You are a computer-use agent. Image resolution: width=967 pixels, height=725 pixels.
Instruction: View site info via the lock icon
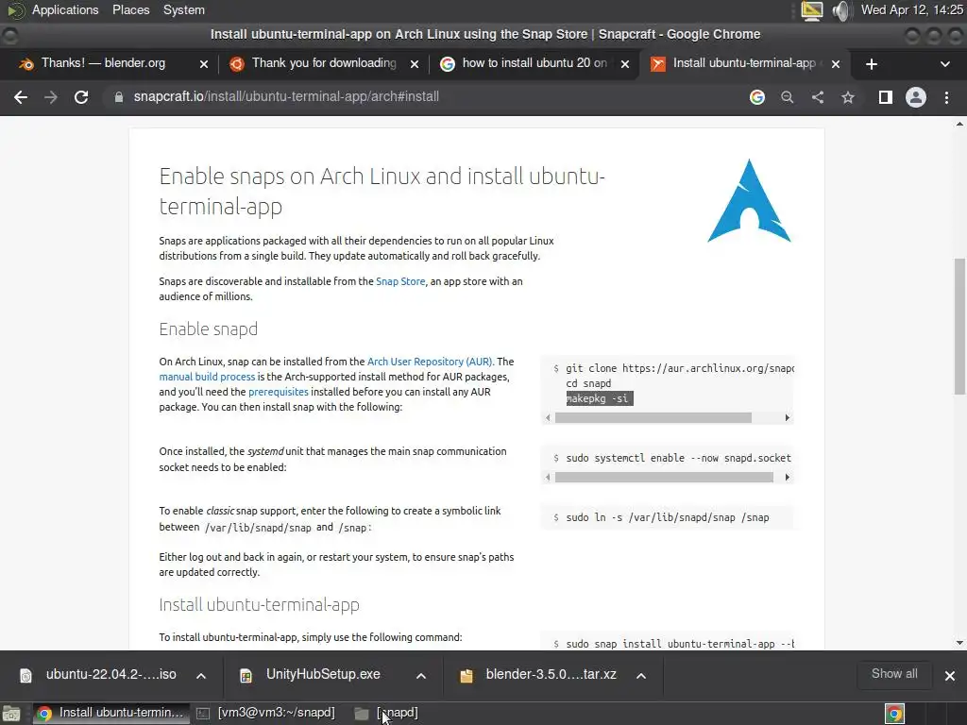(118, 97)
